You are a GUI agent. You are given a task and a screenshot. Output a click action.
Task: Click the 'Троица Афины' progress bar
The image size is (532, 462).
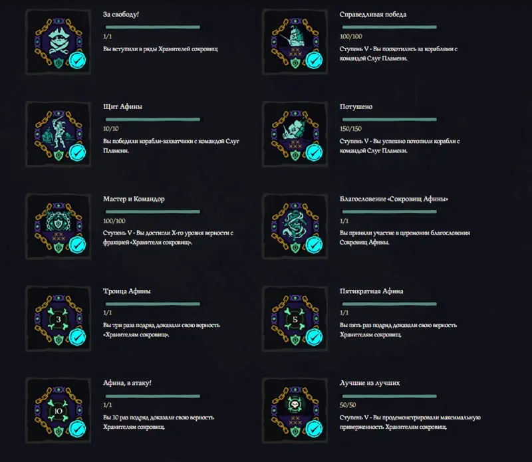(x=153, y=304)
